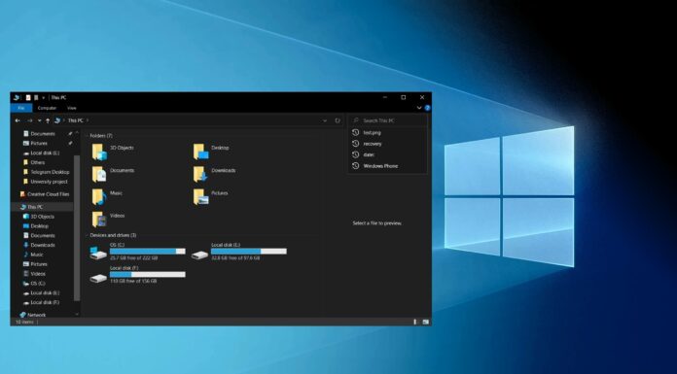Select the 3D Objects folder icon
The height and width of the screenshot is (374, 677).
pyautogui.click(x=99, y=152)
